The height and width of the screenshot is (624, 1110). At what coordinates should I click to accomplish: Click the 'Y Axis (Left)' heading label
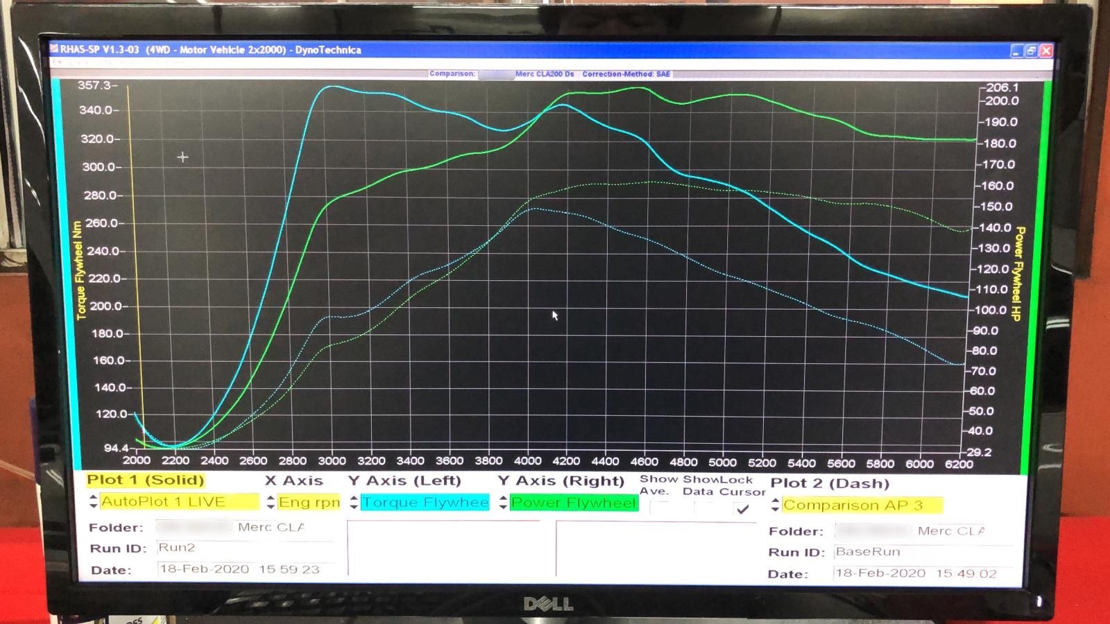point(404,480)
